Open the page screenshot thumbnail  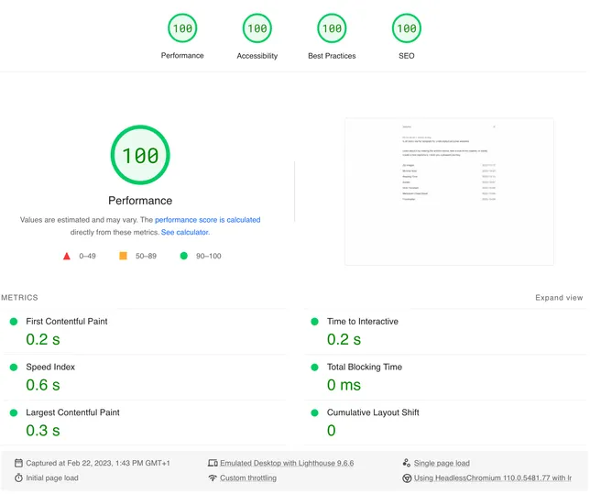pyautogui.click(x=449, y=192)
